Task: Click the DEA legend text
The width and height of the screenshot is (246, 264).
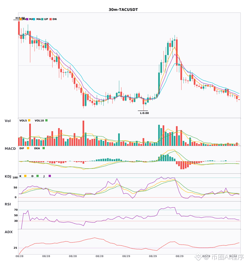Action: click(37, 148)
